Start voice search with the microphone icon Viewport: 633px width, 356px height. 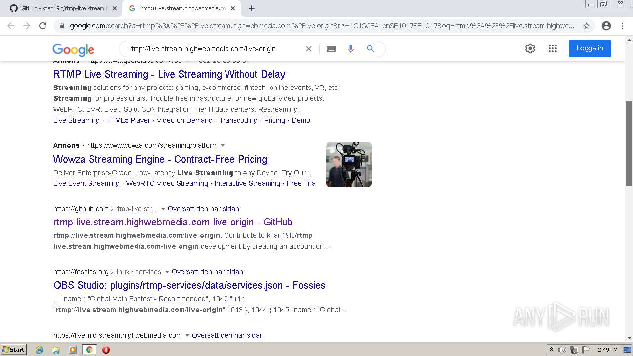351,49
